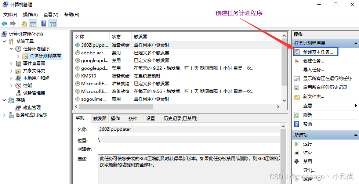
Task: Click the 性能 monitor icon in tree
Action: pos(18,86)
